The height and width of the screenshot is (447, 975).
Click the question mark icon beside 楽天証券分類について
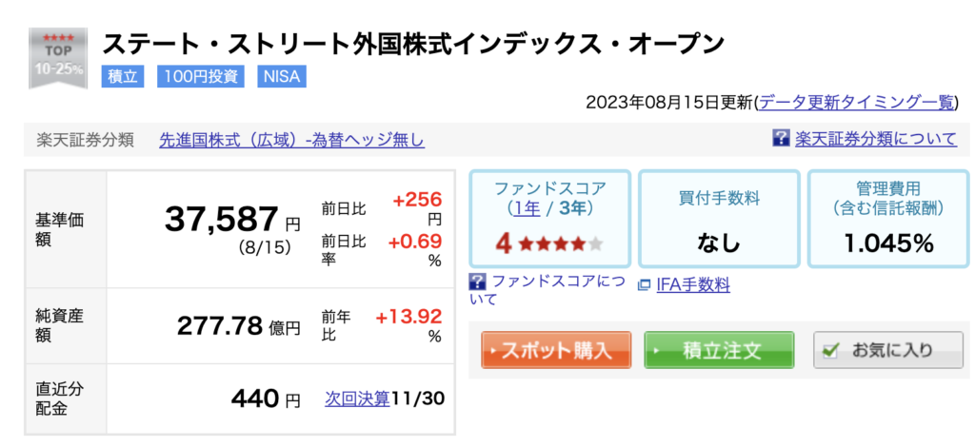781,139
